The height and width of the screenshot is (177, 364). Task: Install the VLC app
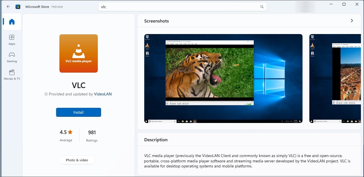click(79, 112)
